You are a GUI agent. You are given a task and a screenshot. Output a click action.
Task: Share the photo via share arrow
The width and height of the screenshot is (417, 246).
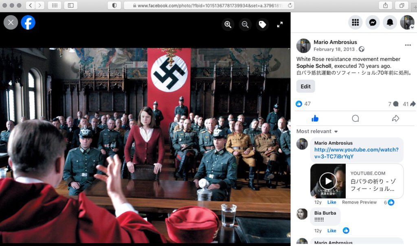click(395, 118)
